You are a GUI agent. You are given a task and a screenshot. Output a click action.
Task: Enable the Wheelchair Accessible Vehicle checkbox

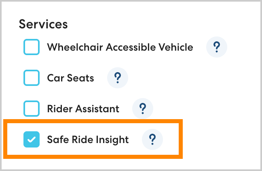click(32, 47)
